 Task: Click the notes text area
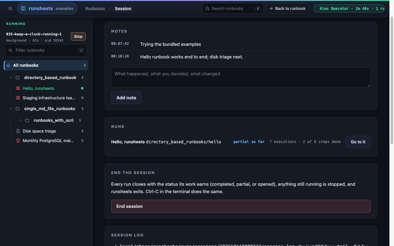coord(241,77)
